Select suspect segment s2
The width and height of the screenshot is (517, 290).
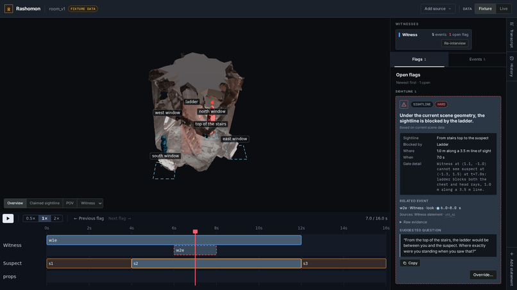[216, 263]
